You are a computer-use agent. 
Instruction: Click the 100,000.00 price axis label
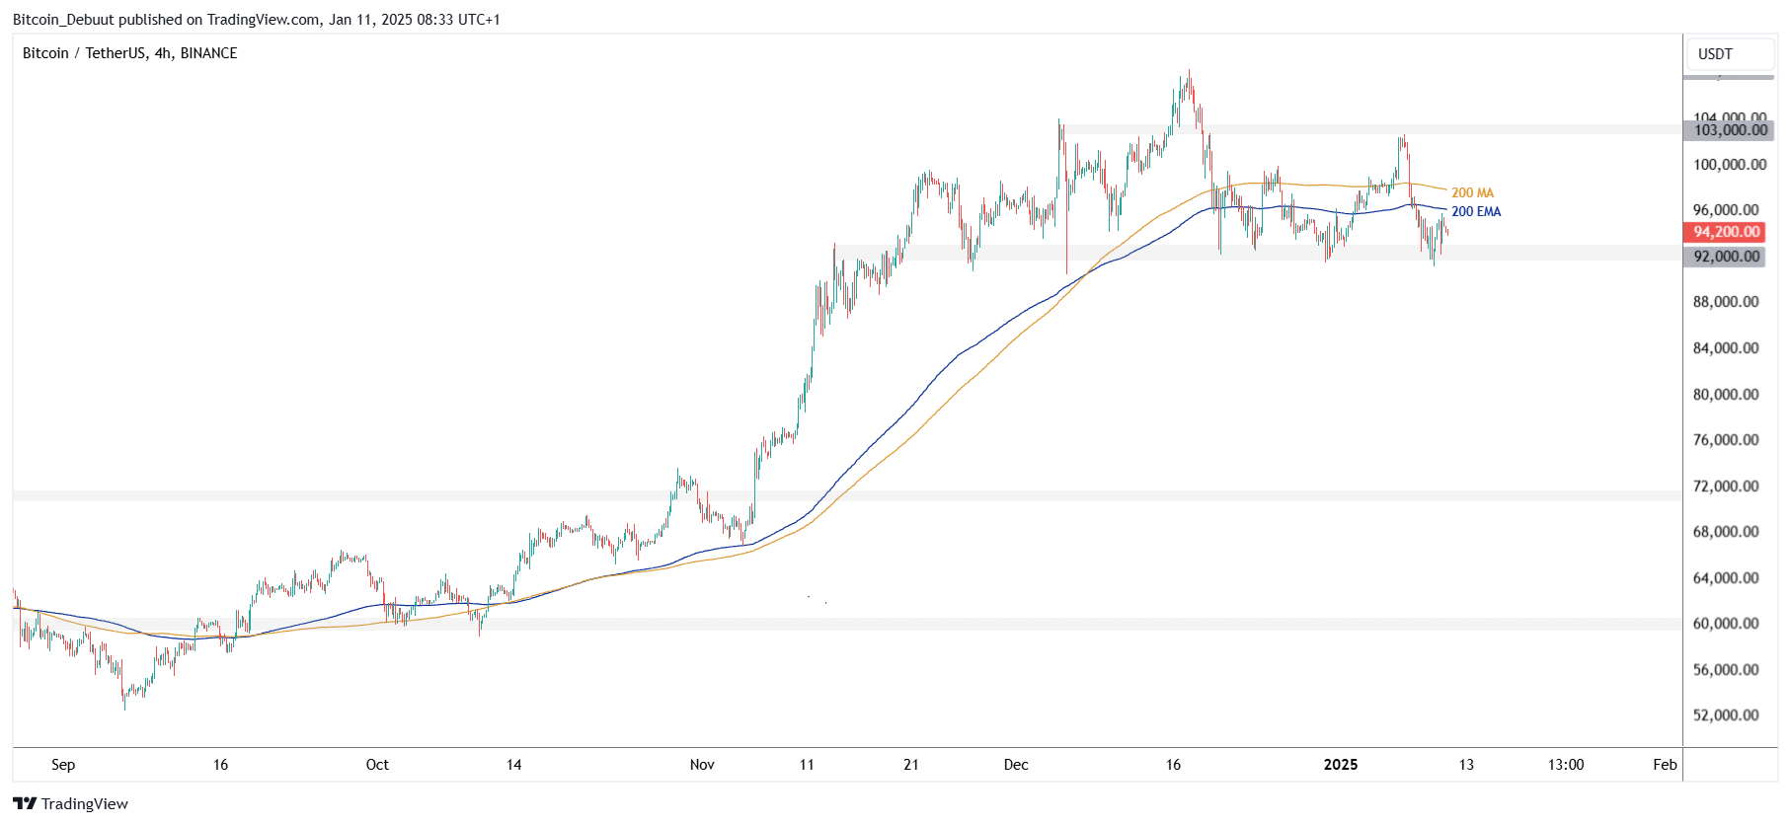(x=1730, y=165)
